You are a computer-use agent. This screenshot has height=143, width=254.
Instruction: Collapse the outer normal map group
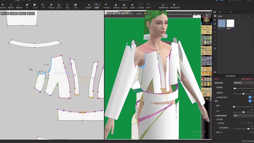click(x=215, y=119)
